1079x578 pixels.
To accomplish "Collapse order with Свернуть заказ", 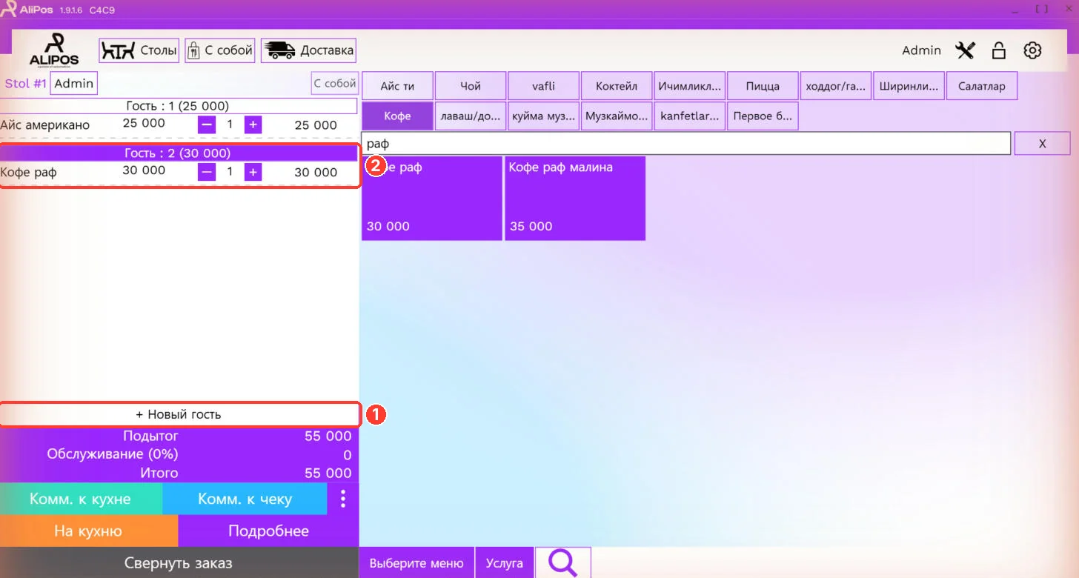I will [x=179, y=562].
